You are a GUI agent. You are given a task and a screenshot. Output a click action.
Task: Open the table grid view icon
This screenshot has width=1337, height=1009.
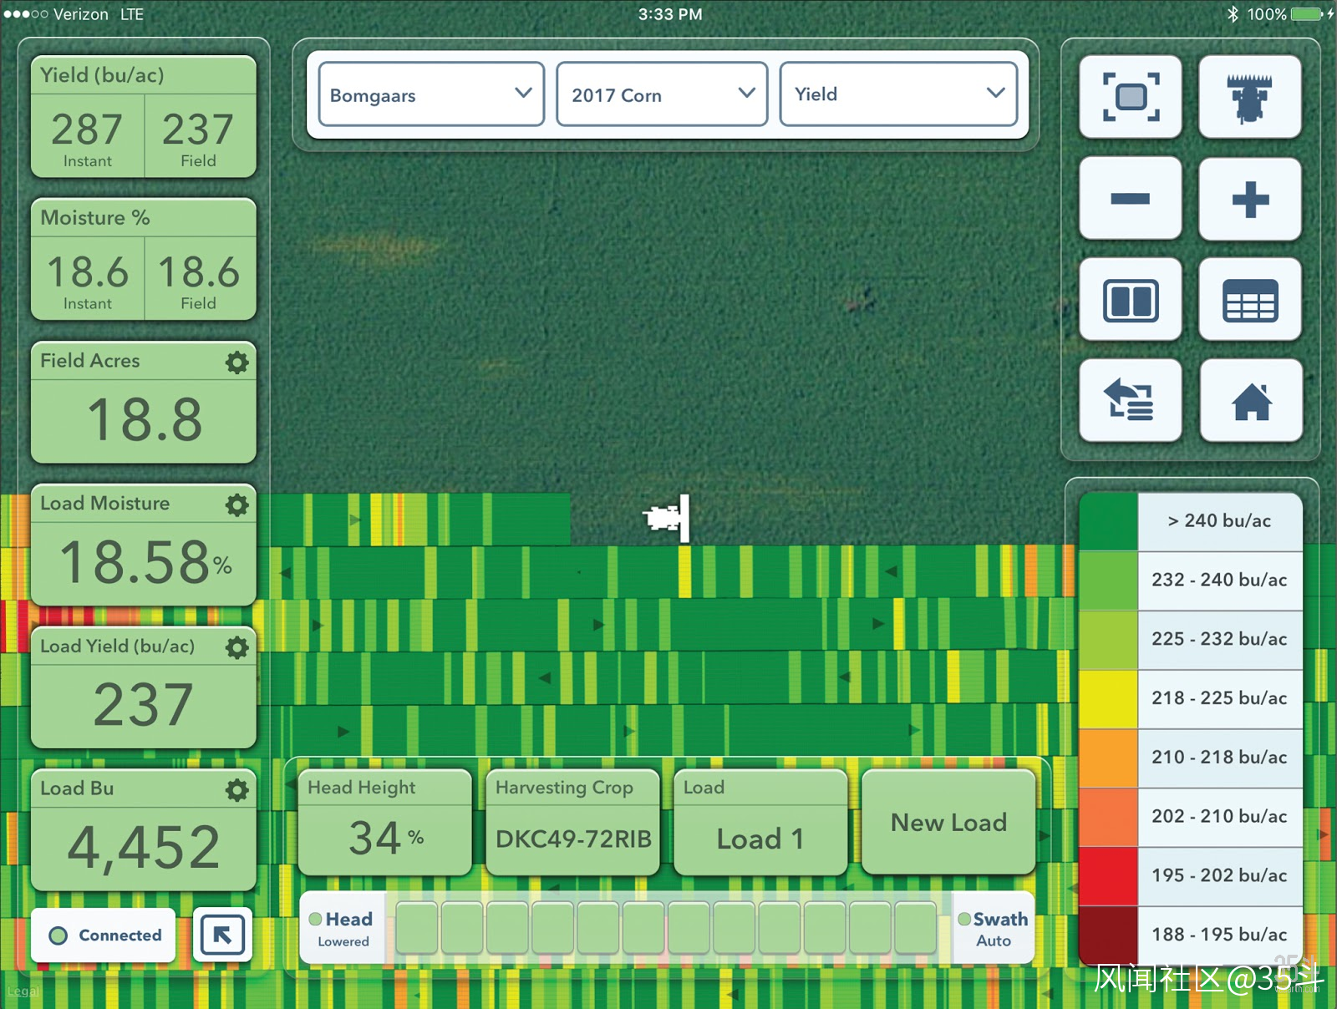[x=1249, y=300]
